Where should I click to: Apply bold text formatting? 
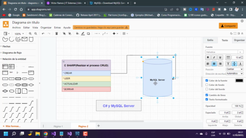[208, 58]
